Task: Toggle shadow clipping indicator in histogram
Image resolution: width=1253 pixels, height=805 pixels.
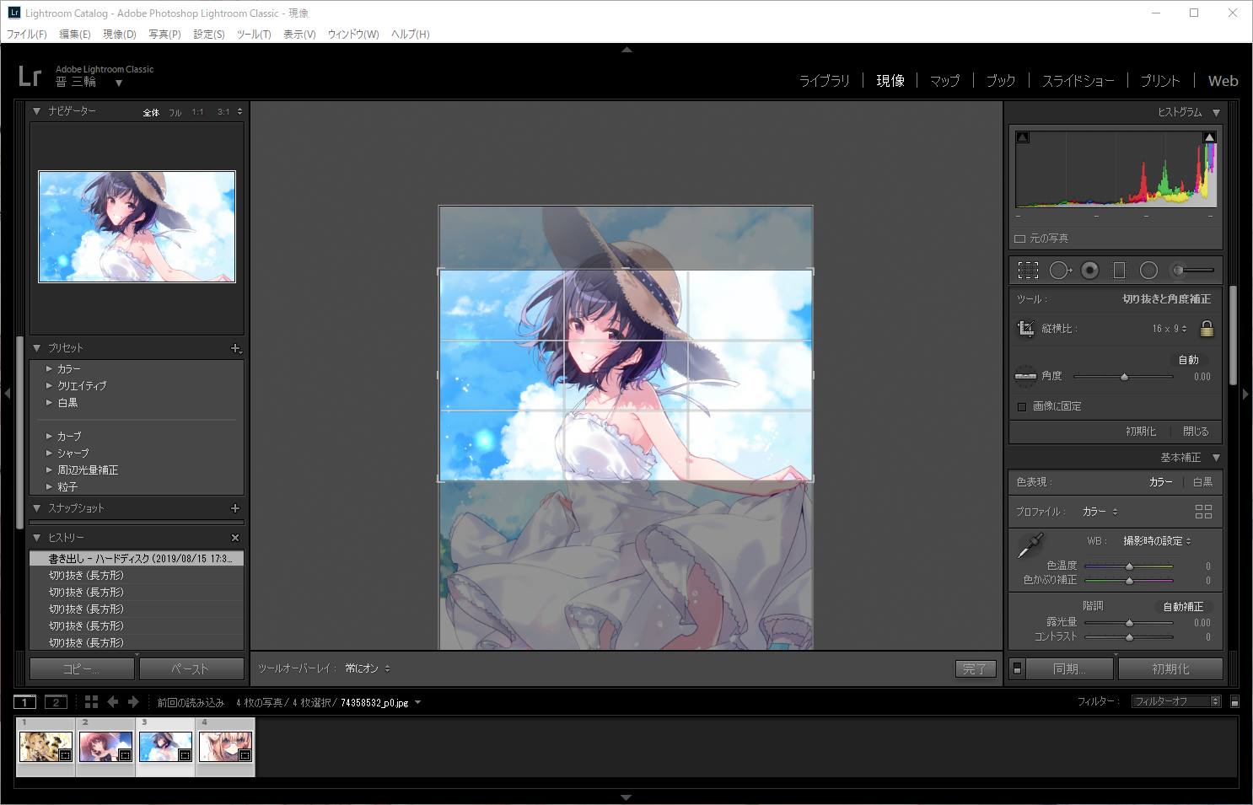Action: [1023, 137]
